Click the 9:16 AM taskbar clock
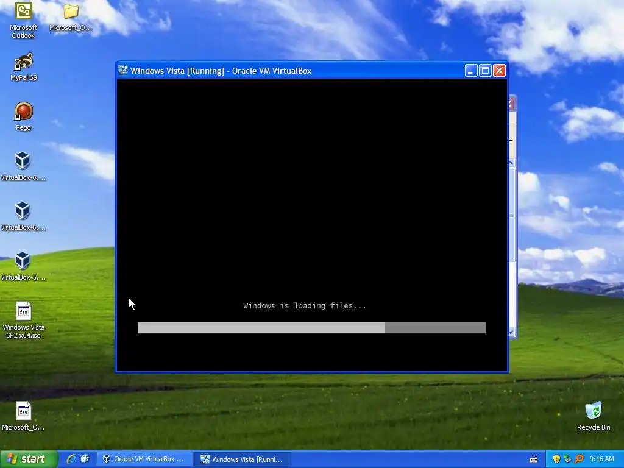The image size is (624, 468). [601, 459]
